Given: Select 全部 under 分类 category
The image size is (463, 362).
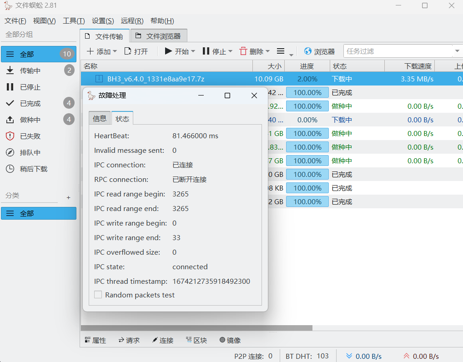Looking at the screenshot, I should click(38, 213).
